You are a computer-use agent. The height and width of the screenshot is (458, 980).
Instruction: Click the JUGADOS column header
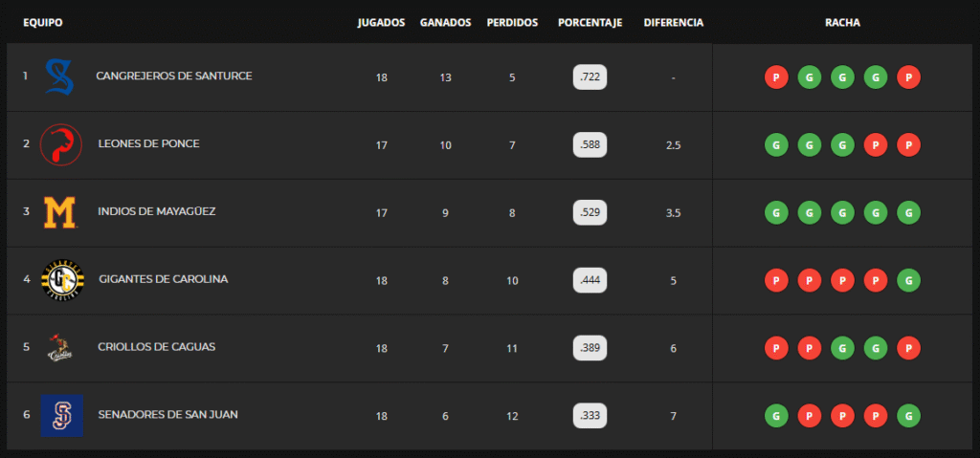pyautogui.click(x=381, y=23)
